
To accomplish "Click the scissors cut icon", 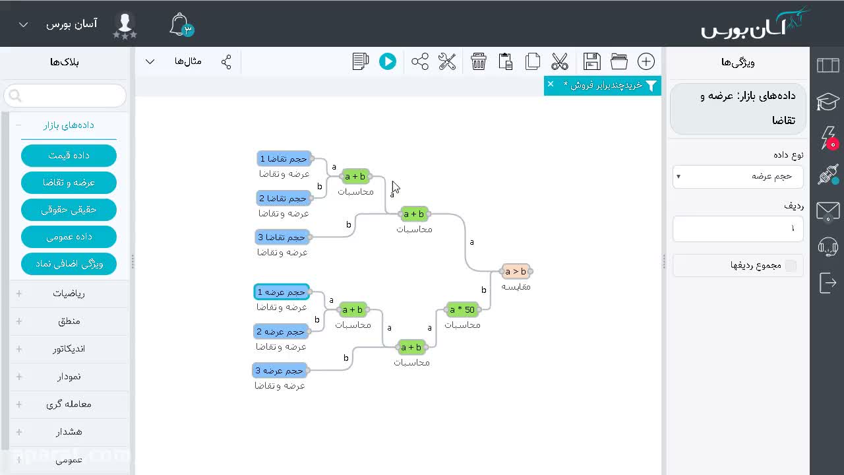I will coord(560,61).
